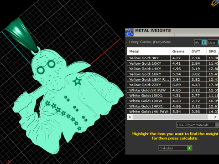Select the green pendant model body
Screen dimensions: 219x164
point(68,100)
